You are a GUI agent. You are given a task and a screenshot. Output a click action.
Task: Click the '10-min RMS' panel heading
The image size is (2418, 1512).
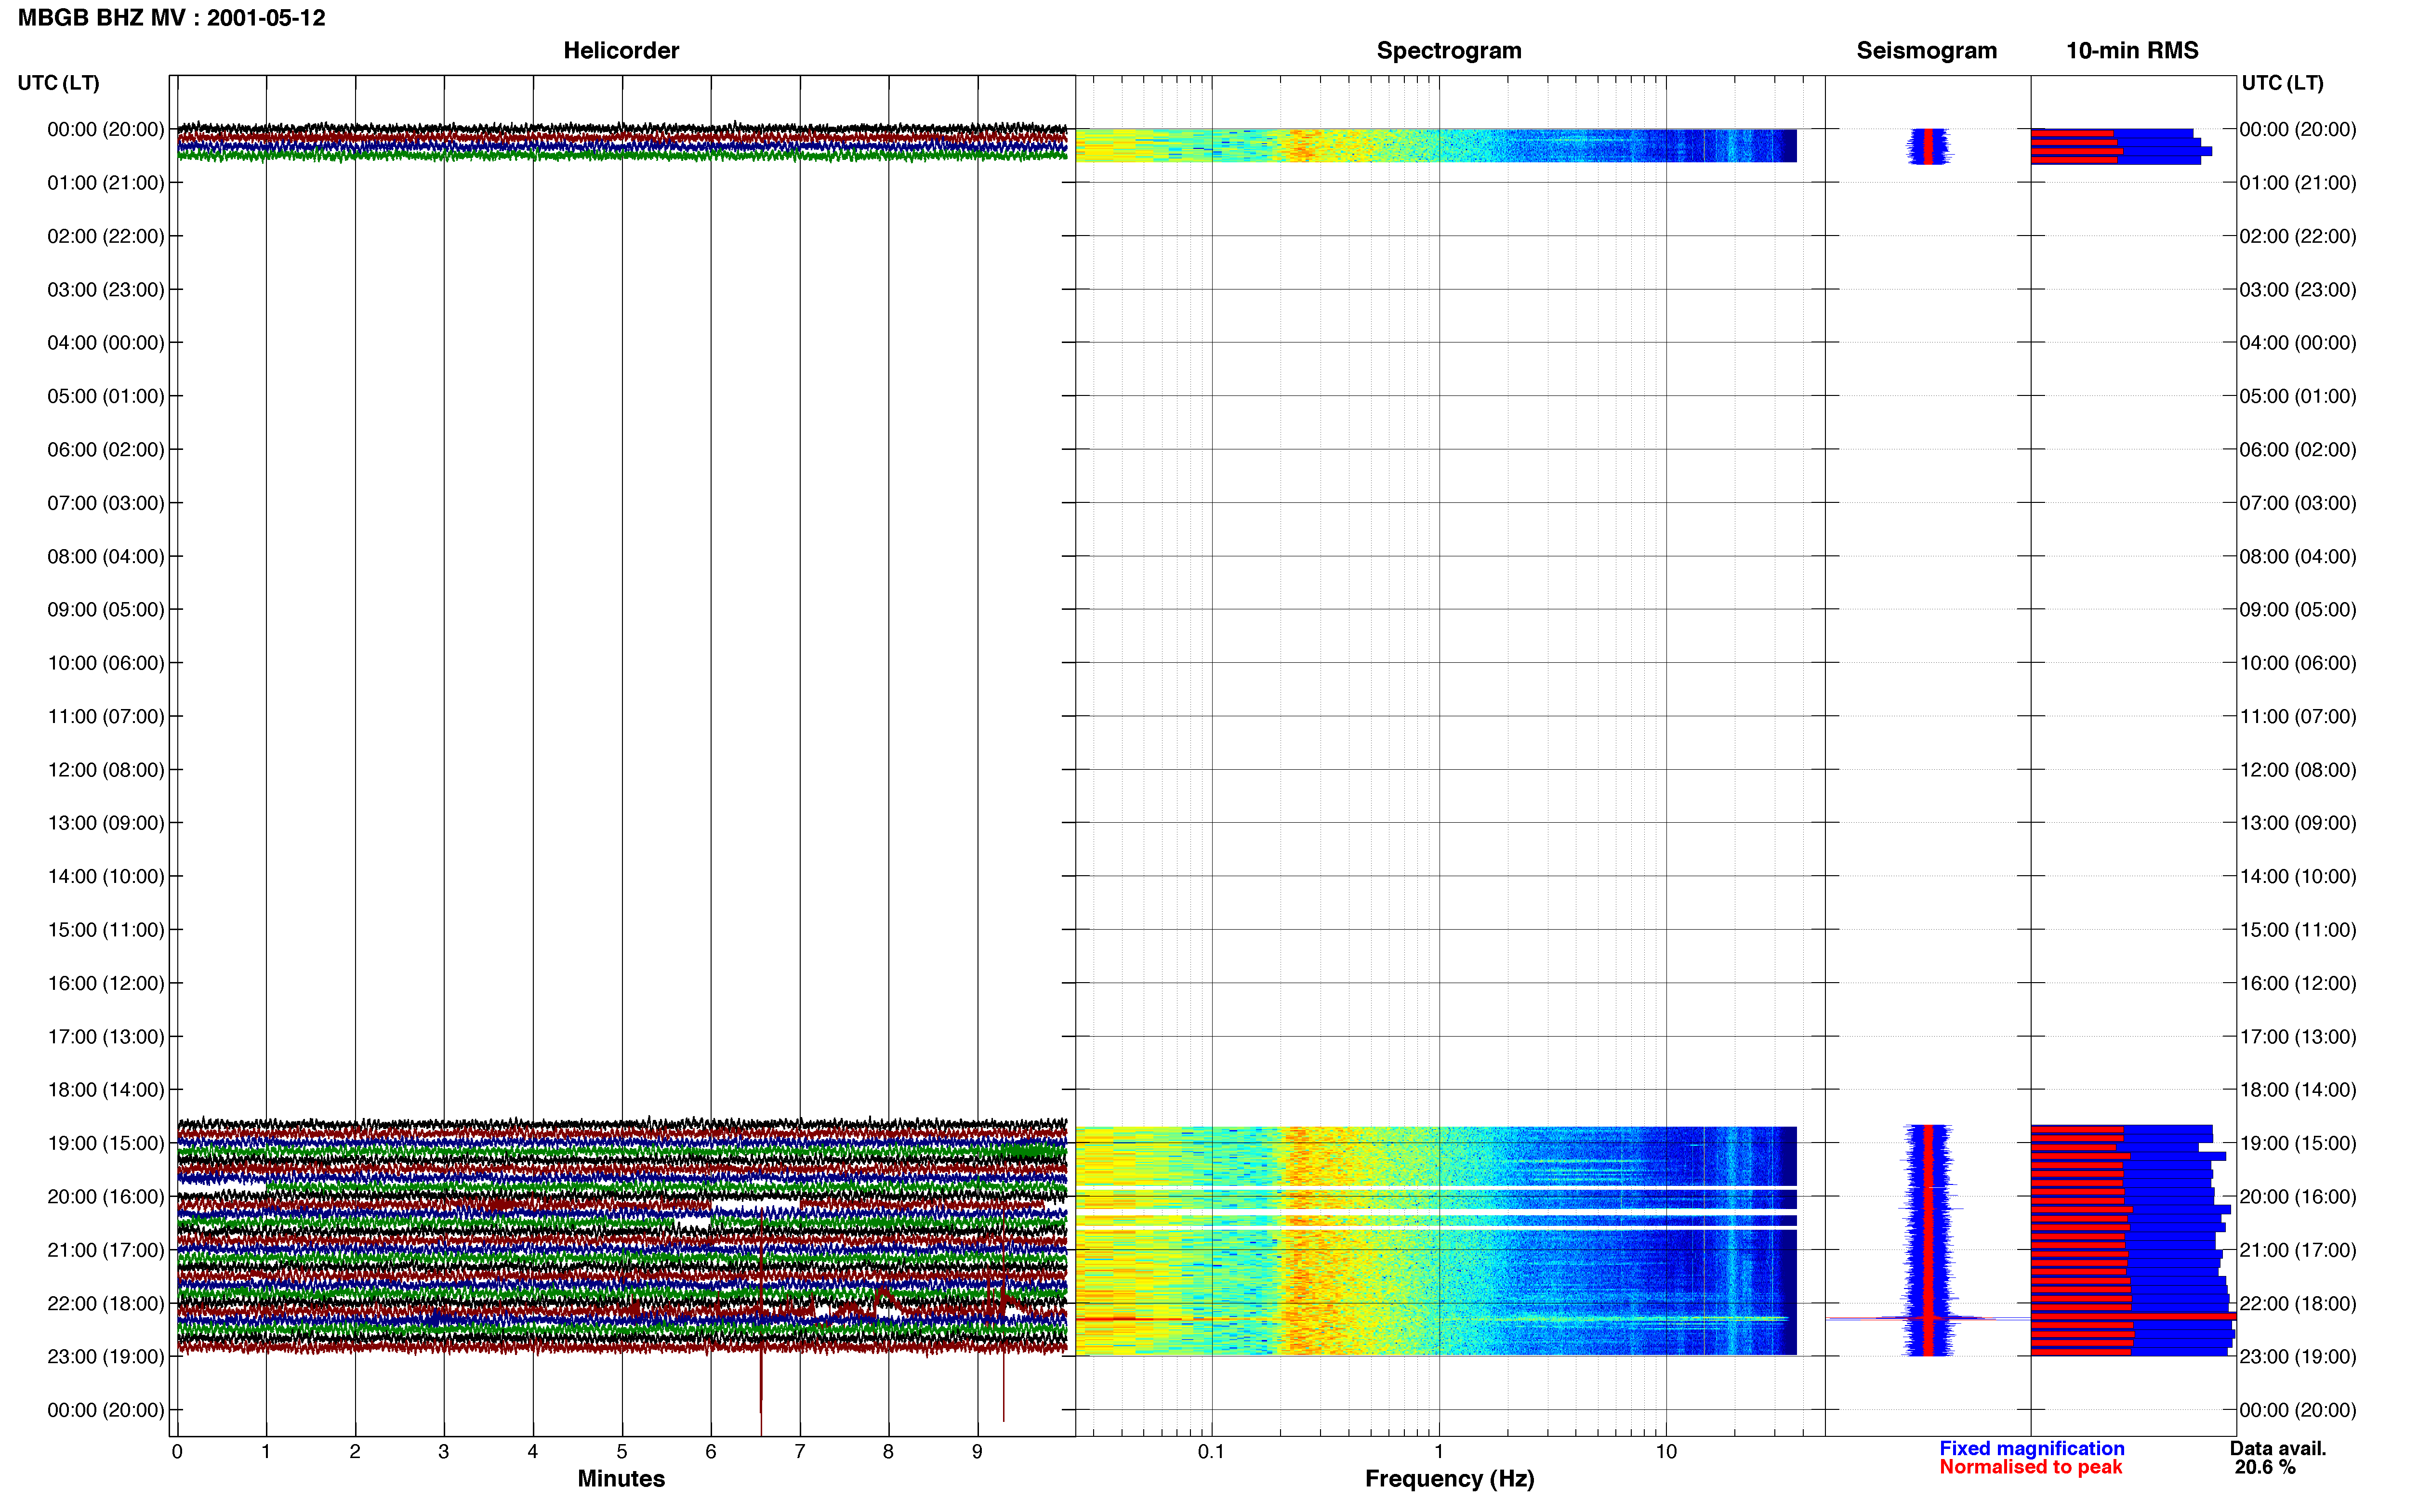(2132, 50)
